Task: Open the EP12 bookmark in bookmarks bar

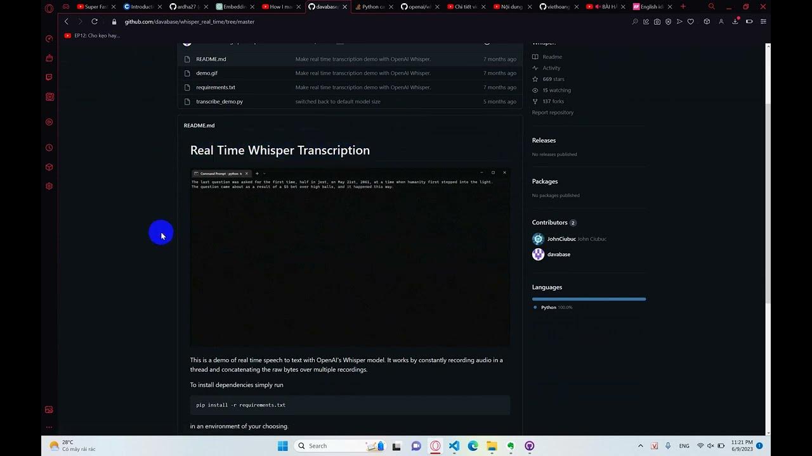Action: click(x=92, y=35)
